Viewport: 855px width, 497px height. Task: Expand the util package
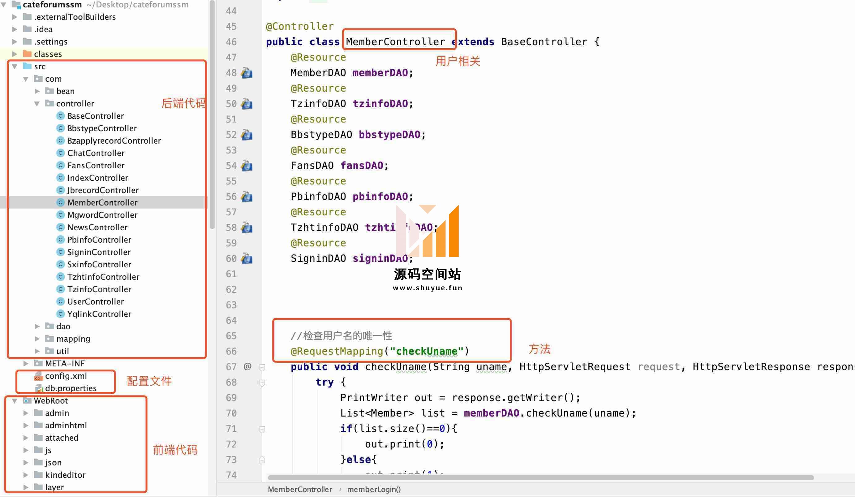coord(37,351)
